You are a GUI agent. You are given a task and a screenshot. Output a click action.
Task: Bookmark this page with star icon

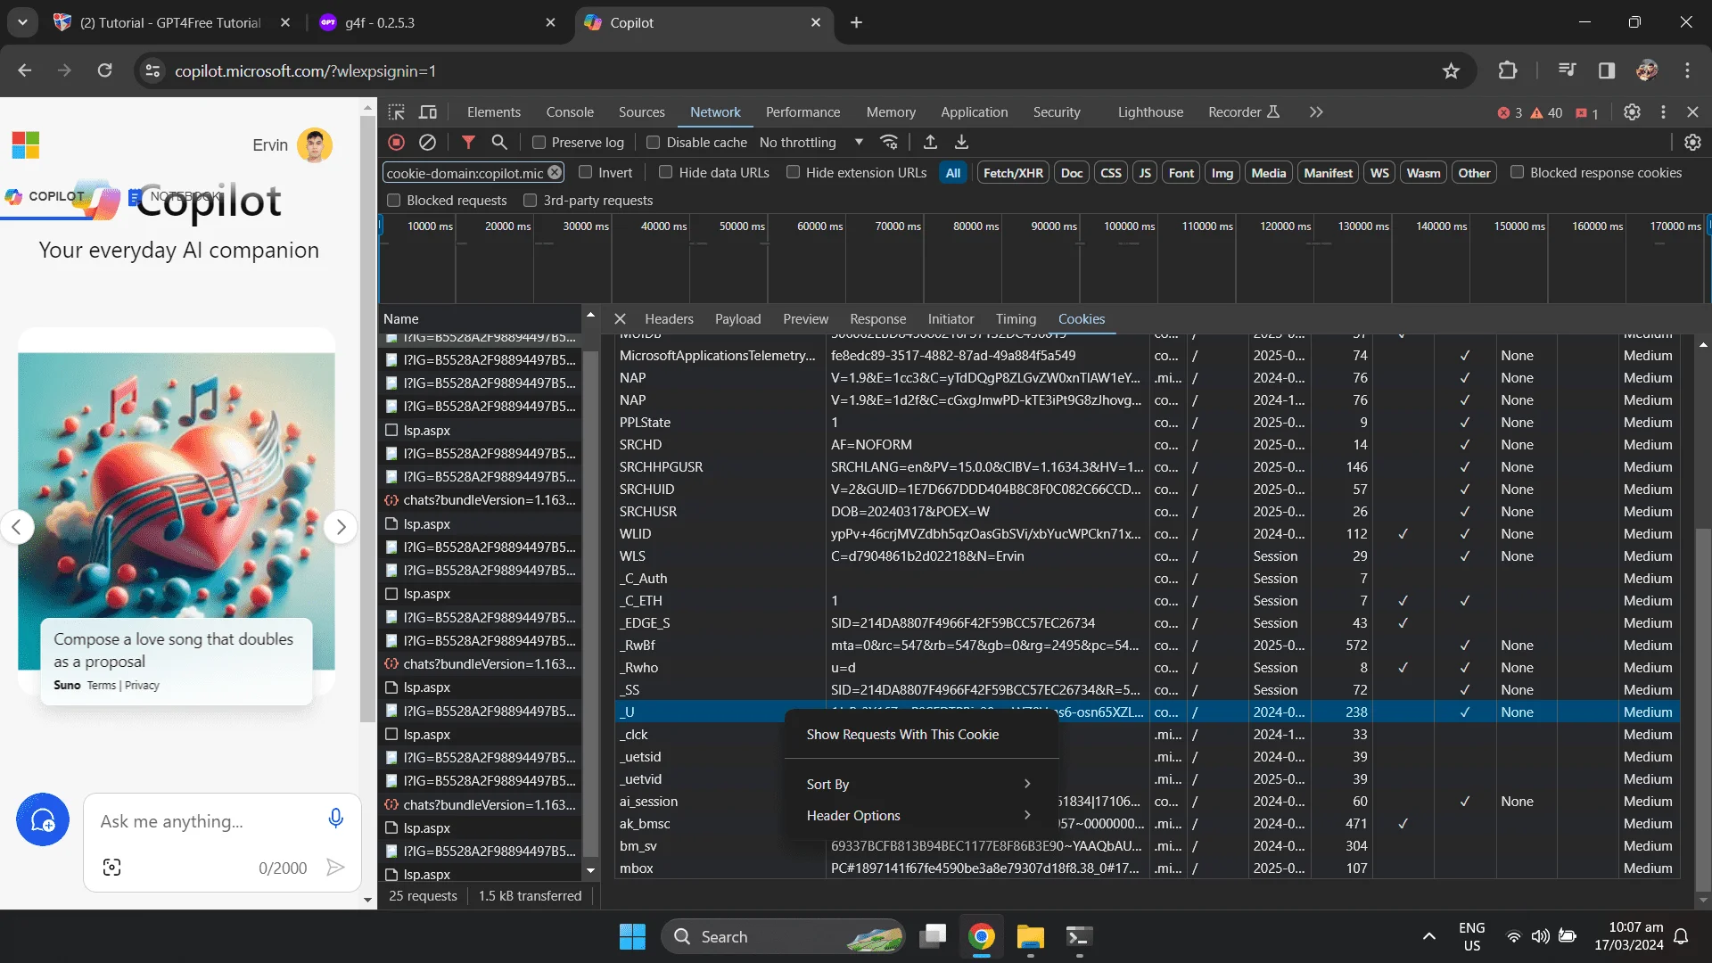1451,70
